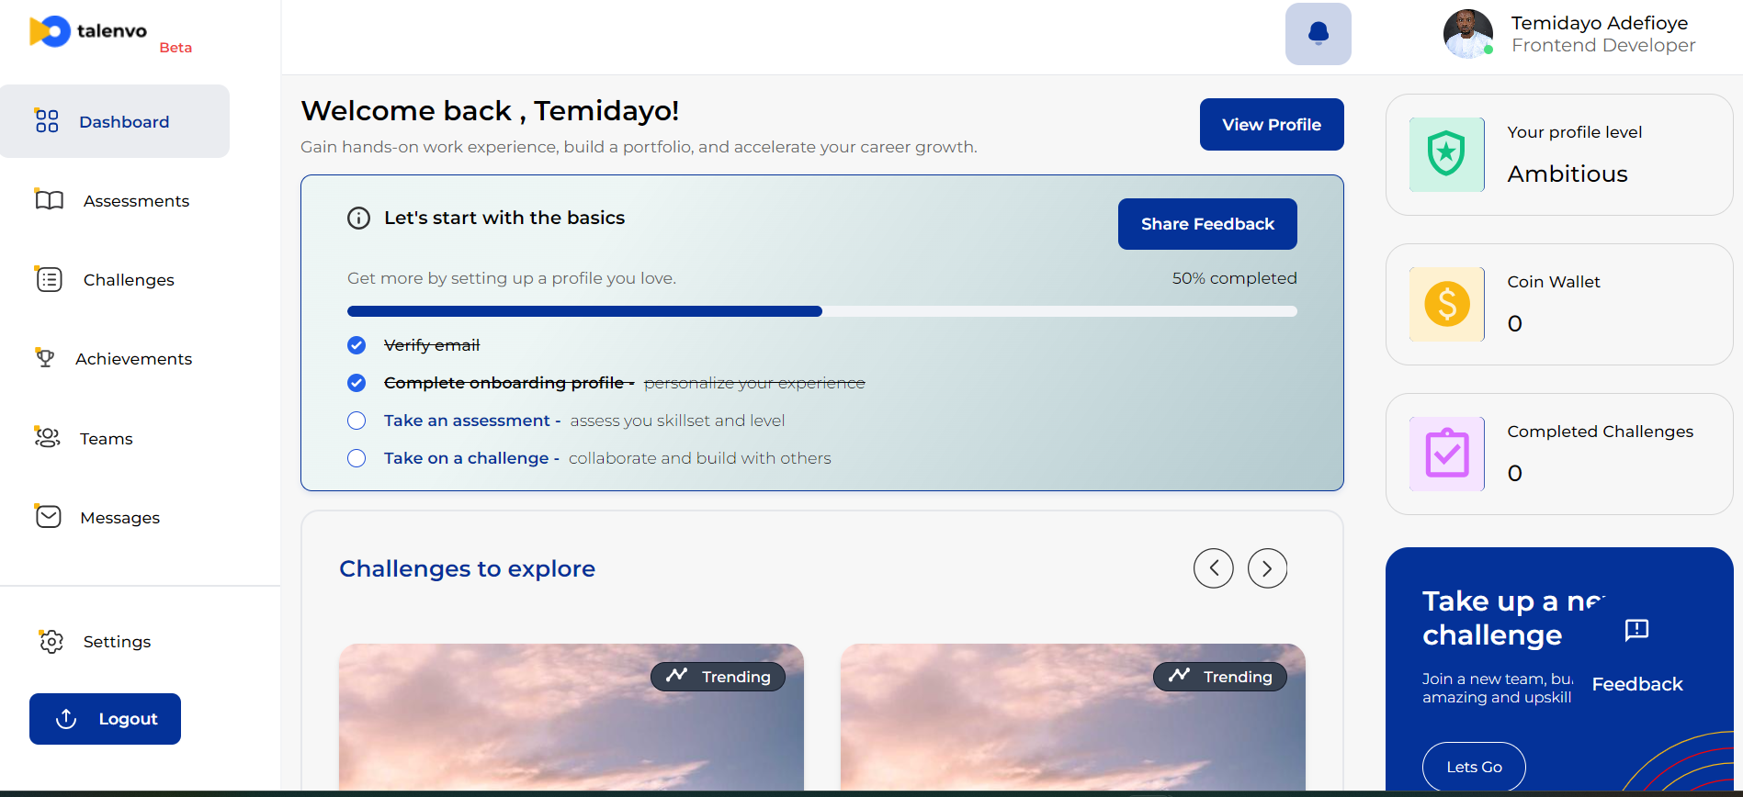Click the Challenges list icon
Image resolution: width=1743 pixels, height=797 pixels.
(49, 279)
